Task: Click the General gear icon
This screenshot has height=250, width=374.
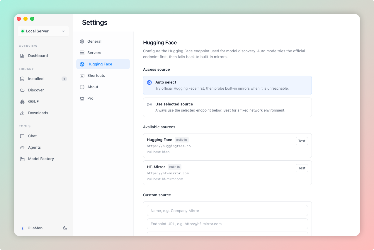Action: (x=82, y=41)
